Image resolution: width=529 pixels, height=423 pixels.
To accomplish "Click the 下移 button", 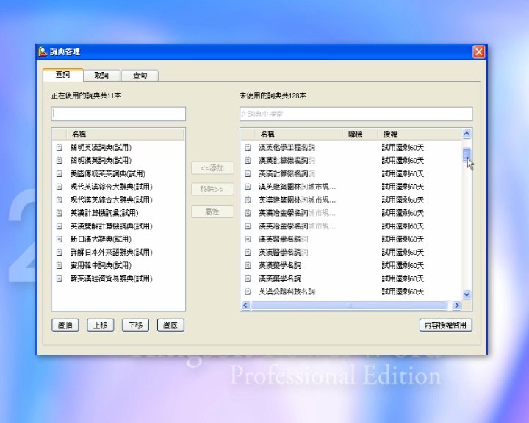I will click(135, 325).
